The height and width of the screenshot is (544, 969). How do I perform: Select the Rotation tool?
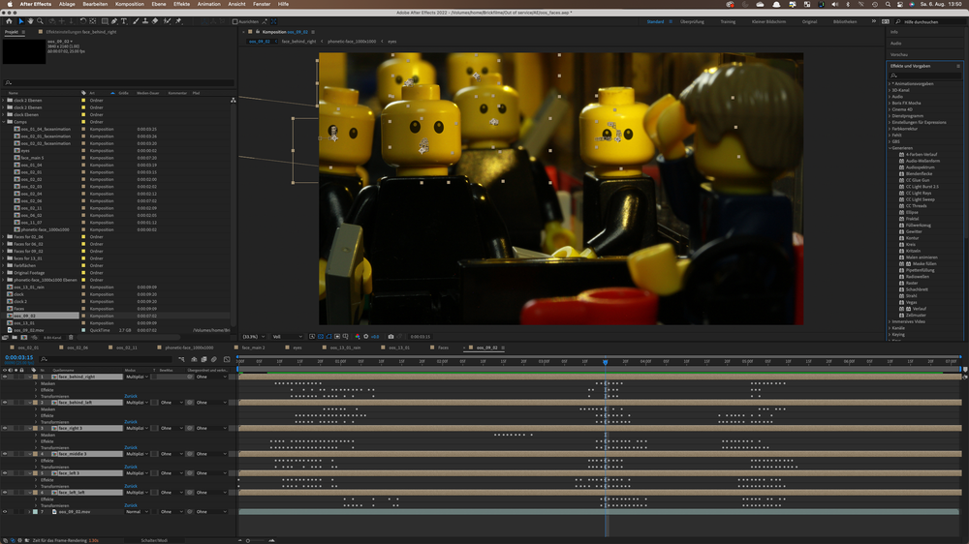coord(82,21)
